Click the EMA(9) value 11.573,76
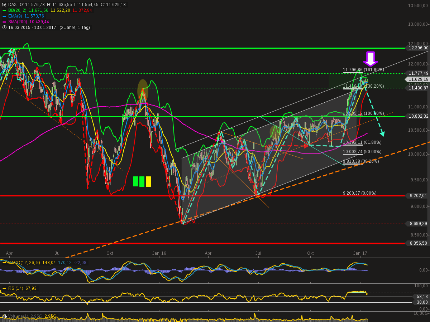This screenshot has width=430, height=322. tap(34, 16)
